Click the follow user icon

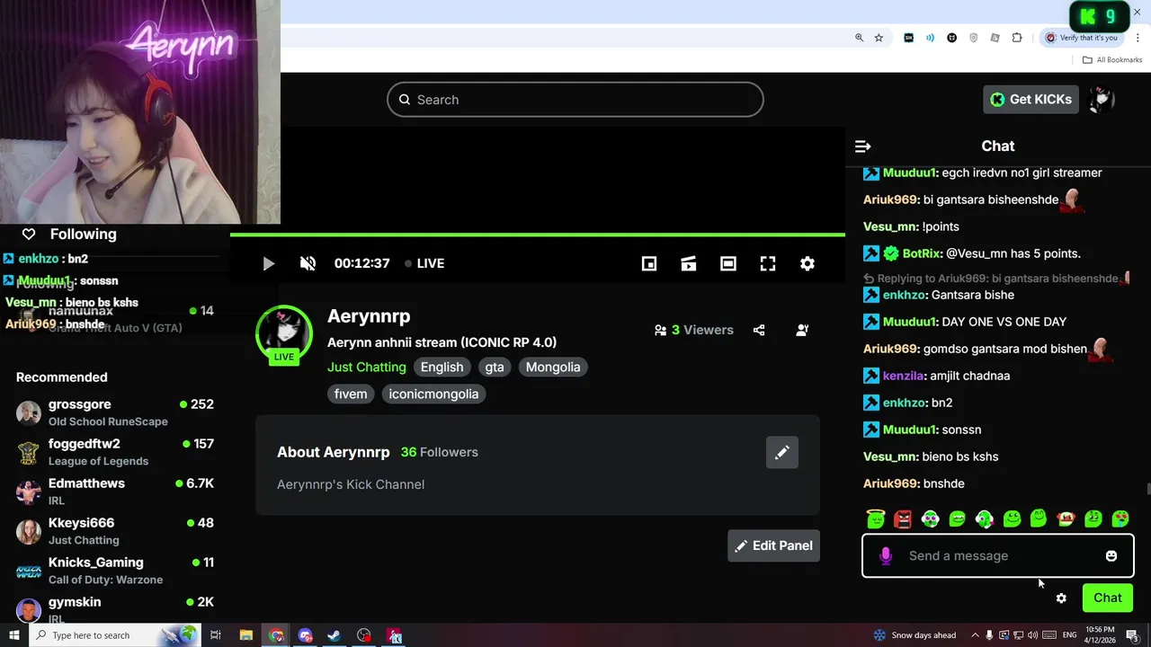pyautogui.click(x=802, y=330)
